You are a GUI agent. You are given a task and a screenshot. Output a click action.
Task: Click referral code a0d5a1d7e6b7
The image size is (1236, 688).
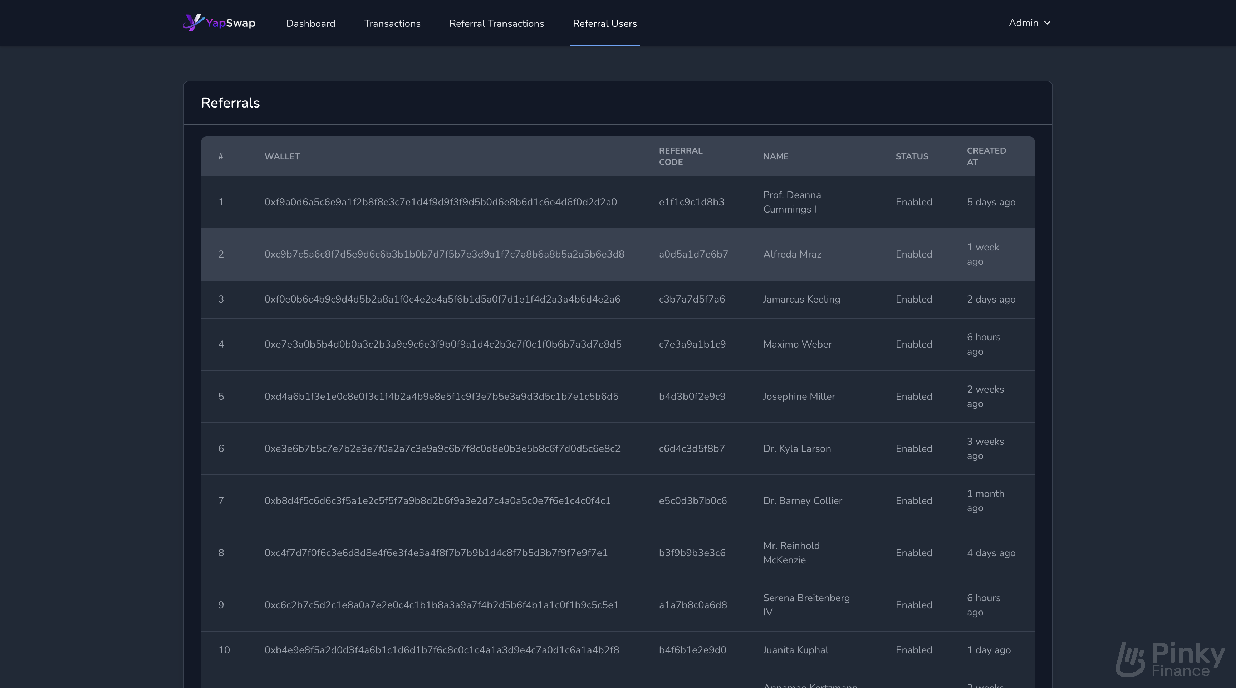tap(693, 254)
